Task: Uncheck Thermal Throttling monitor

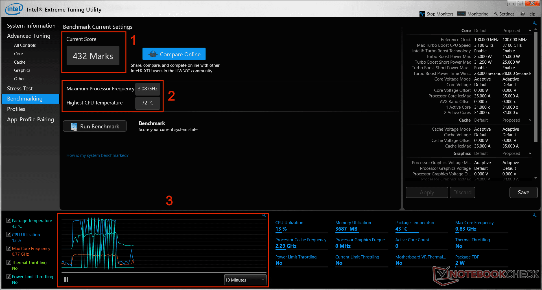Action: click(9, 262)
